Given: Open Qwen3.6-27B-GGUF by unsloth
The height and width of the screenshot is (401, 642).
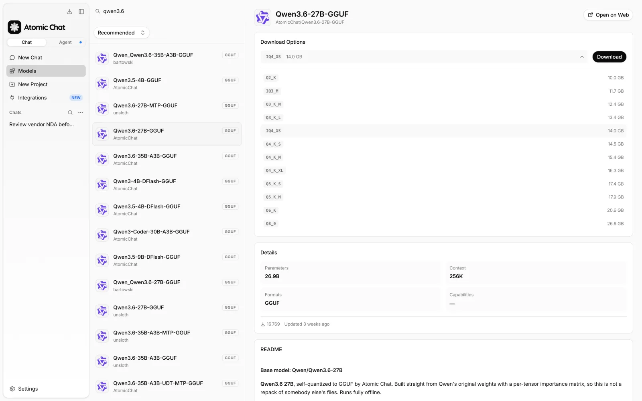Looking at the screenshot, I should pyautogui.click(x=167, y=311).
